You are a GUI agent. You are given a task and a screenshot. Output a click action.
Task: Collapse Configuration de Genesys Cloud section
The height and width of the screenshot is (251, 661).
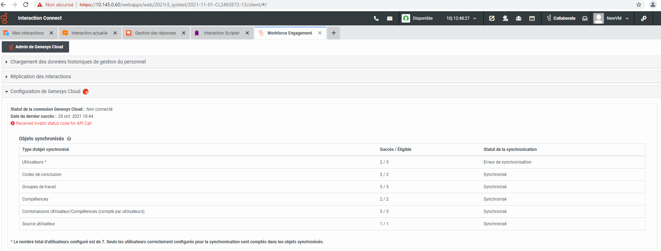(x=45, y=91)
